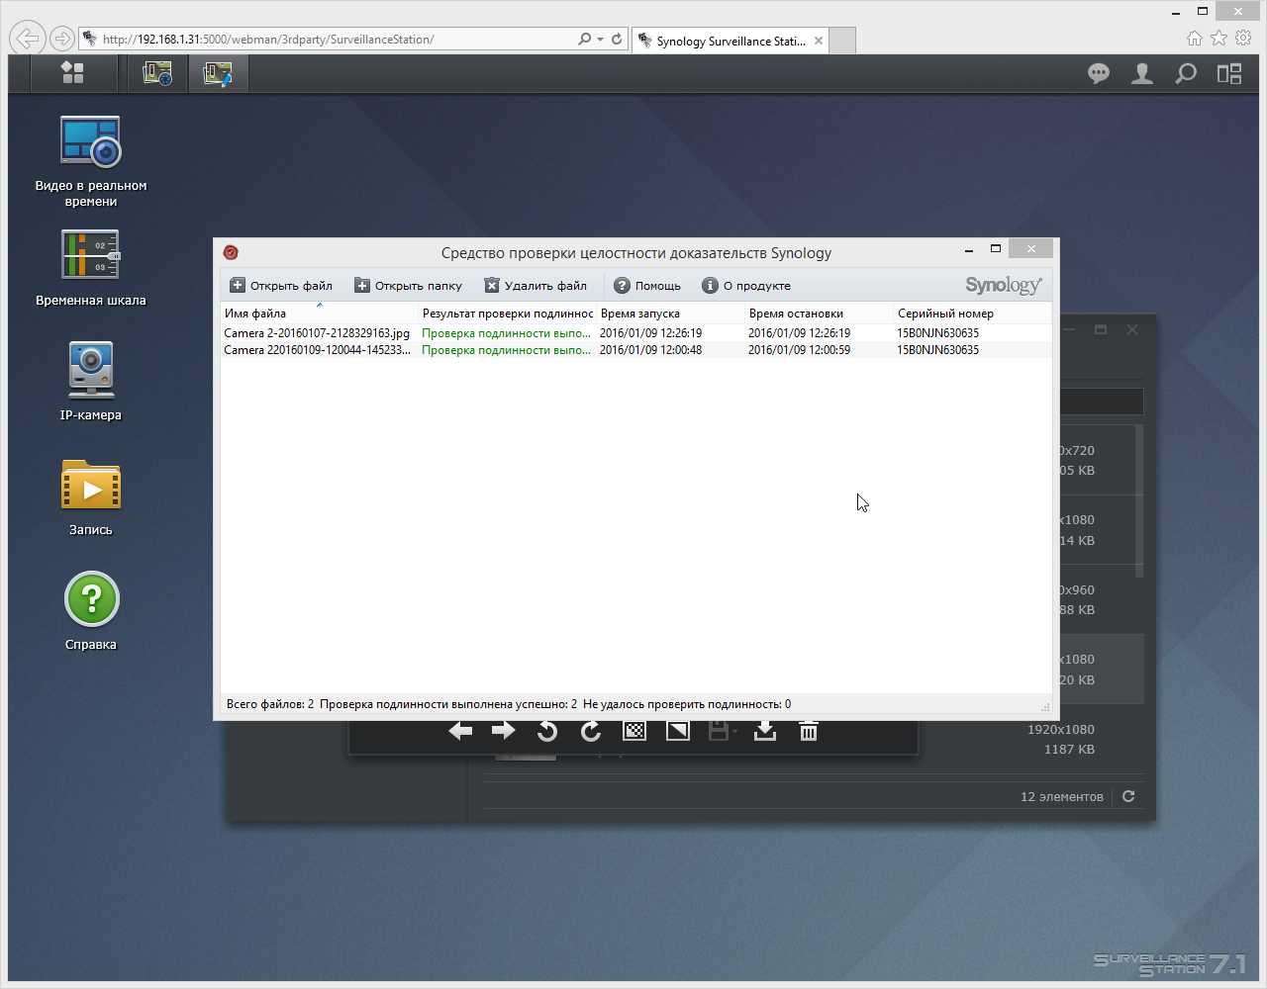Delete the image with the trash icon

click(809, 731)
